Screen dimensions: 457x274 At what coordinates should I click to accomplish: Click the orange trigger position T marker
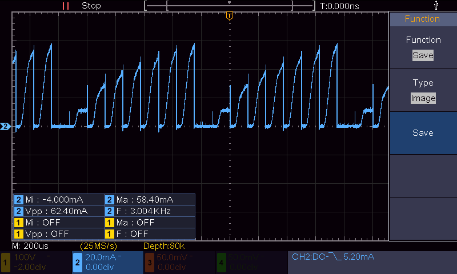(x=230, y=16)
